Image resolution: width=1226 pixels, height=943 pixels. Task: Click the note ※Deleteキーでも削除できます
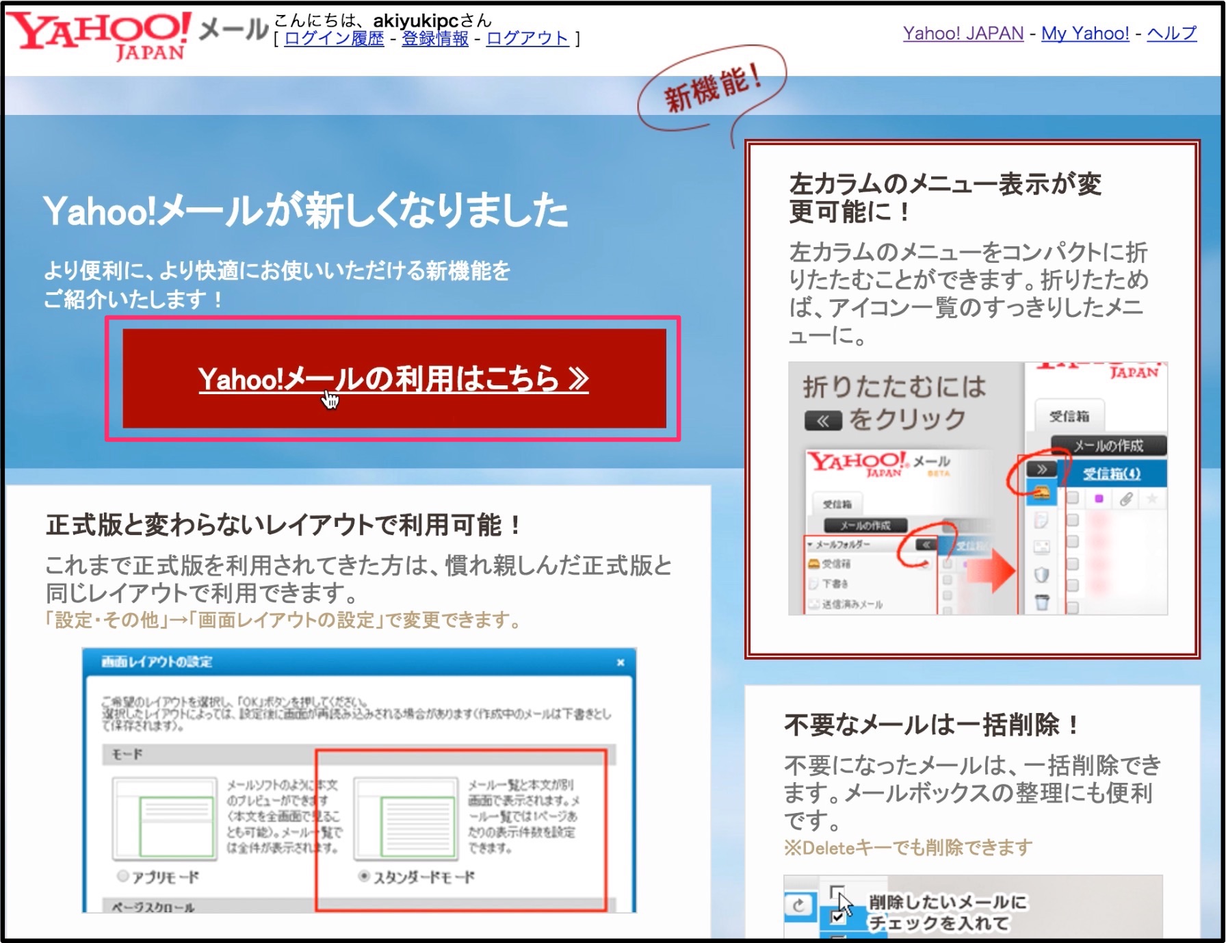click(x=908, y=848)
